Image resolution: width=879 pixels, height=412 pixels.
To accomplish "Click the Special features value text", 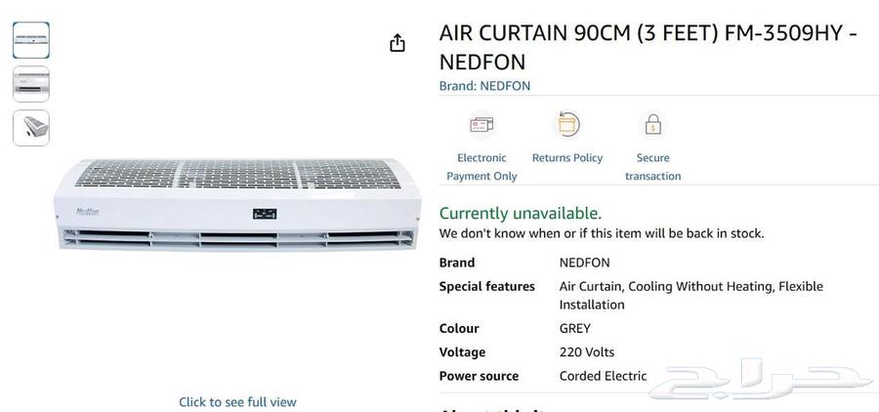I will pyautogui.click(x=691, y=295).
